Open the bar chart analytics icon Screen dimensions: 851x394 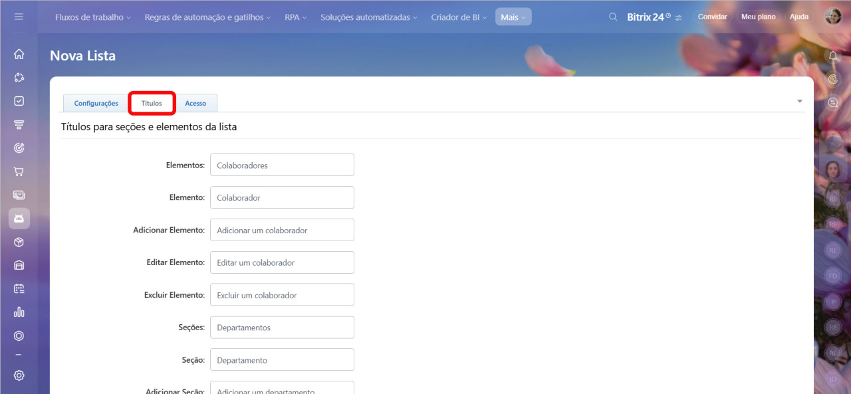(x=19, y=312)
